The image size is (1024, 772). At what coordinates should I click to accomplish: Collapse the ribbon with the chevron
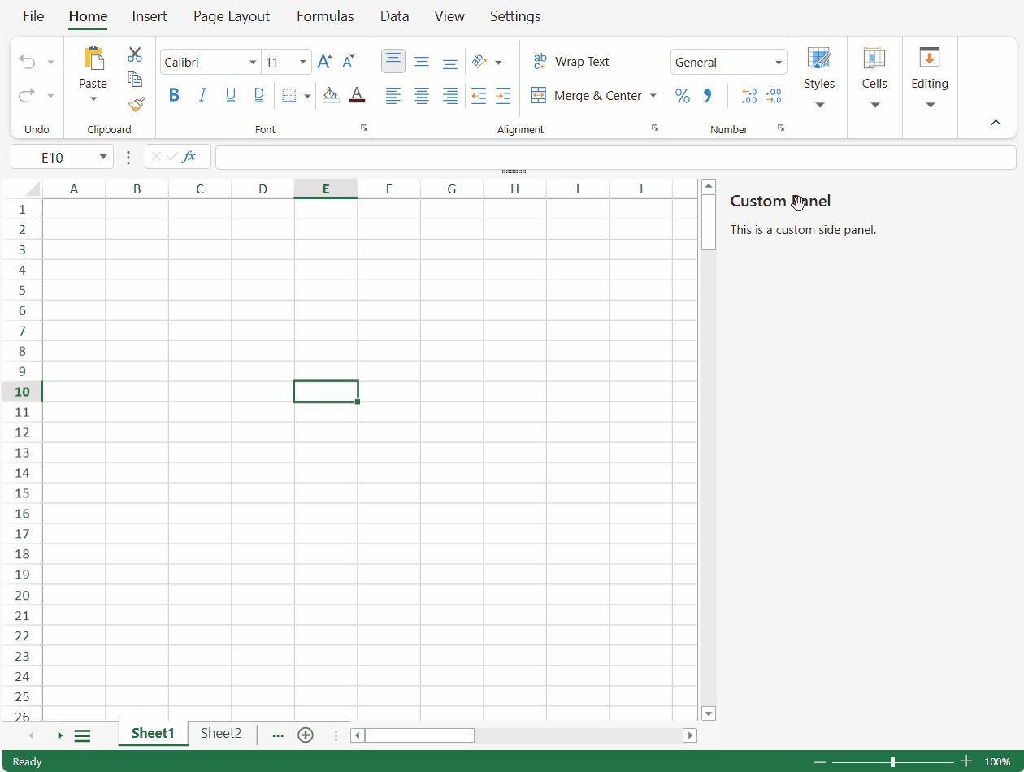pos(996,123)
